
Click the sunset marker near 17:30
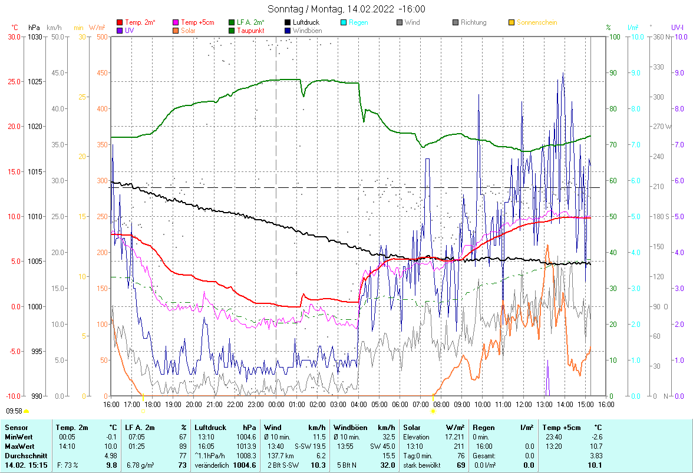click(x=143, y=411)
